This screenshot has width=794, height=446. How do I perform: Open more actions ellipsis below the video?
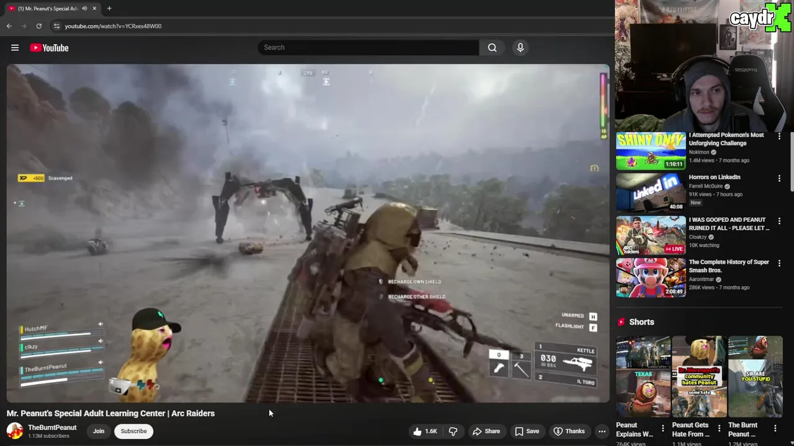[x=602, y=431]
